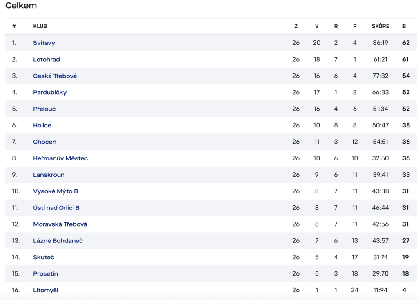
Task: Select the Přelouč club link
Action: 44,109
